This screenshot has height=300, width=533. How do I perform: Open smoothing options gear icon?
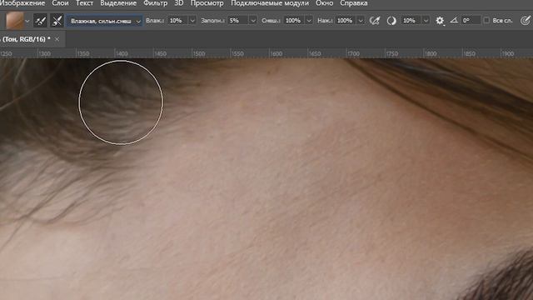(440, 21)
